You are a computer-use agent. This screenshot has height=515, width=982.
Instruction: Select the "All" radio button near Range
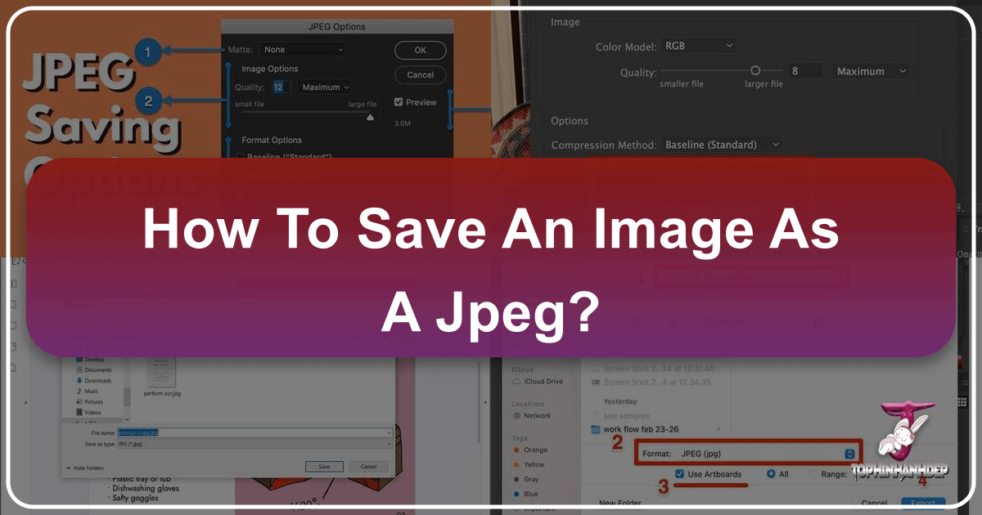click(770, 473)
